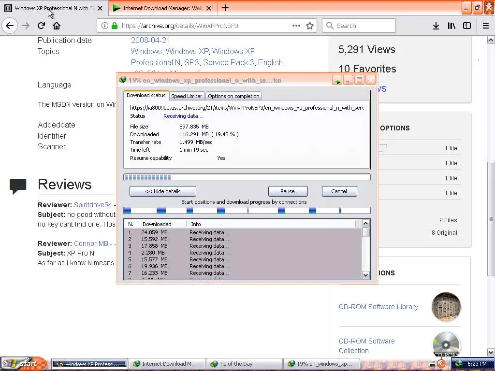Switch to Internet Download Manager browser tab
495x371 pixels.
tap(162, 8)
